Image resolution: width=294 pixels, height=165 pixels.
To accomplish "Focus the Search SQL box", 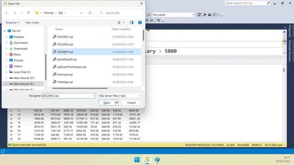I will [120, 13].
